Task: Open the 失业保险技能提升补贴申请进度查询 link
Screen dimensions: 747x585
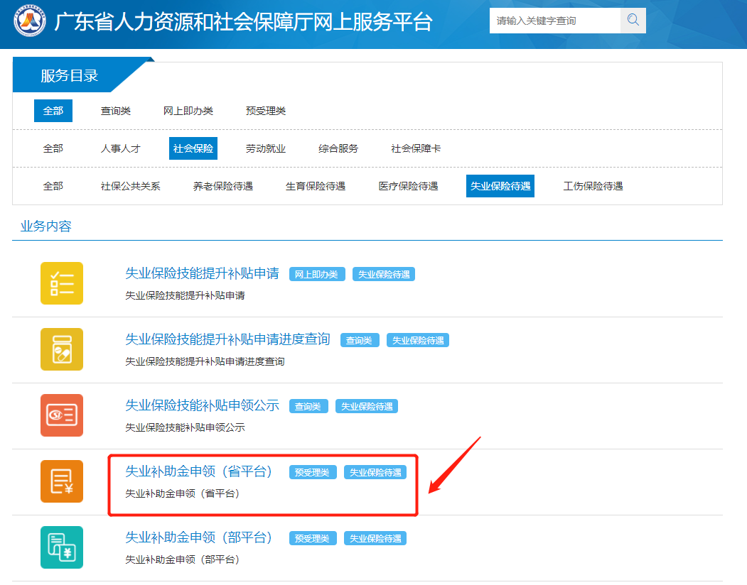Action: [227, 339]
